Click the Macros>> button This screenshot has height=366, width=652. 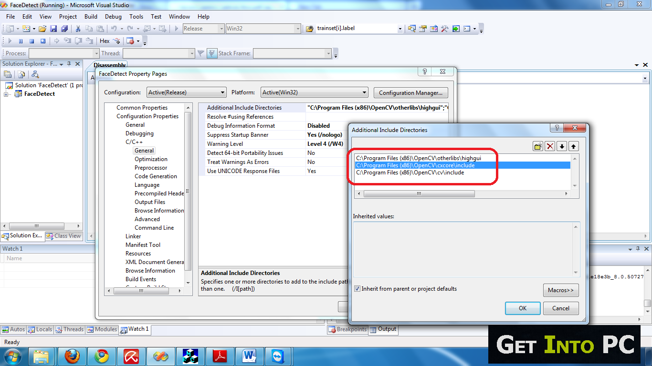[560, 290]
